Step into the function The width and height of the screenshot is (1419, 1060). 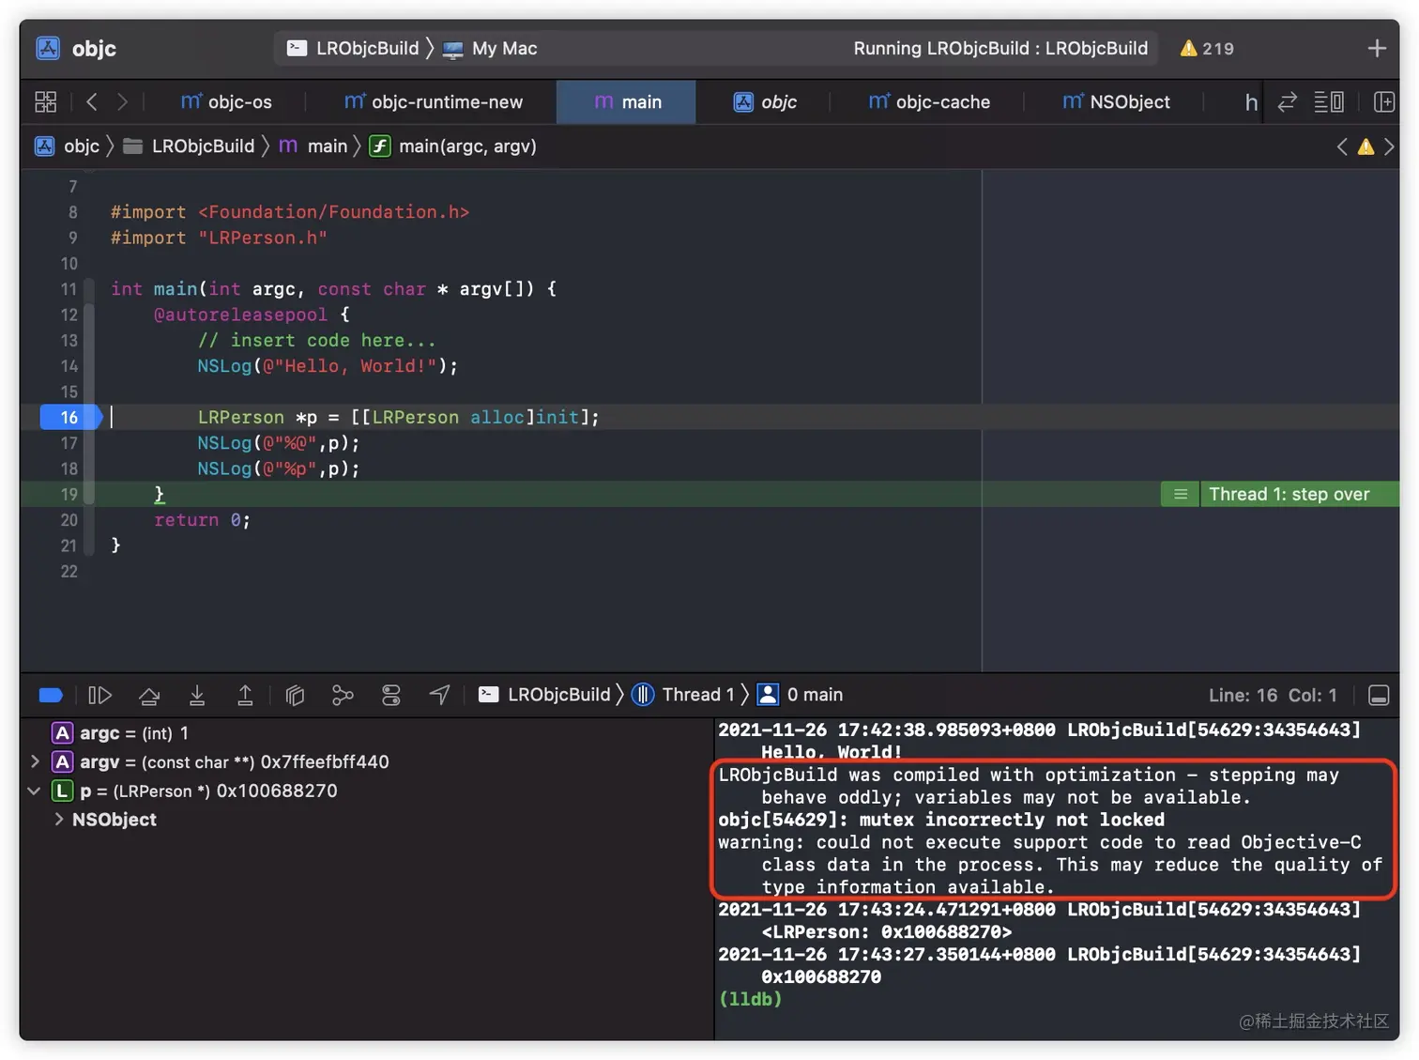pyautogui.click(x=197, y=695)
